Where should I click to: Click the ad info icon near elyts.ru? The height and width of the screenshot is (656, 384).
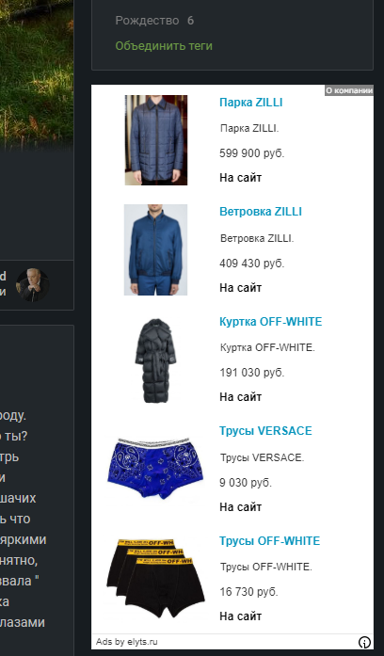click(364, 642)
